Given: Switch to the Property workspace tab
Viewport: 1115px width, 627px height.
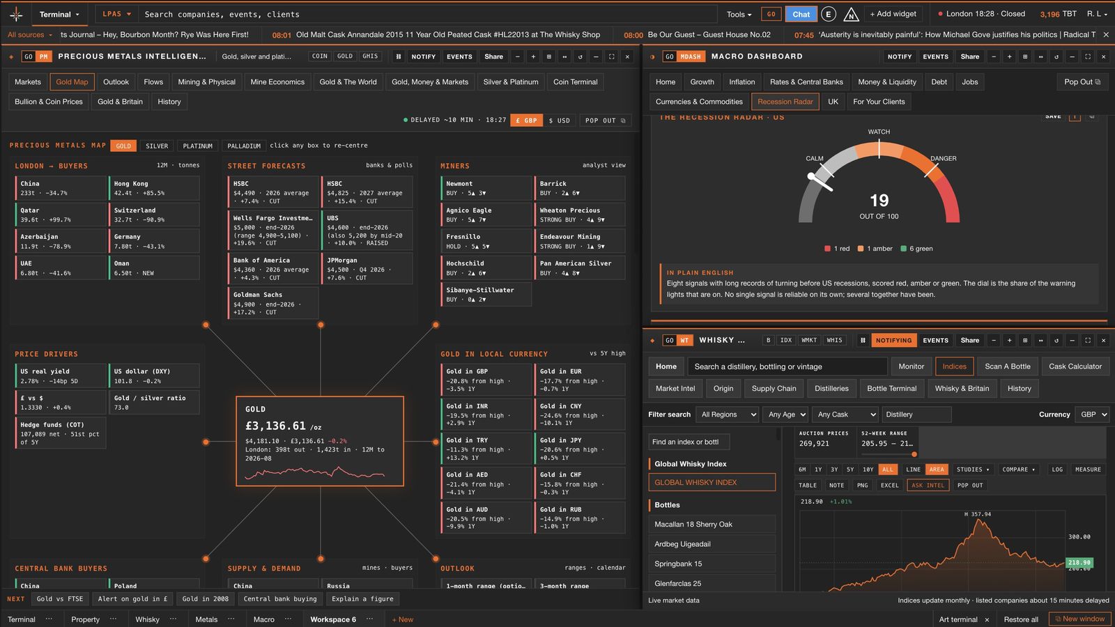Looking at the screenshot, I should [85, 619].
